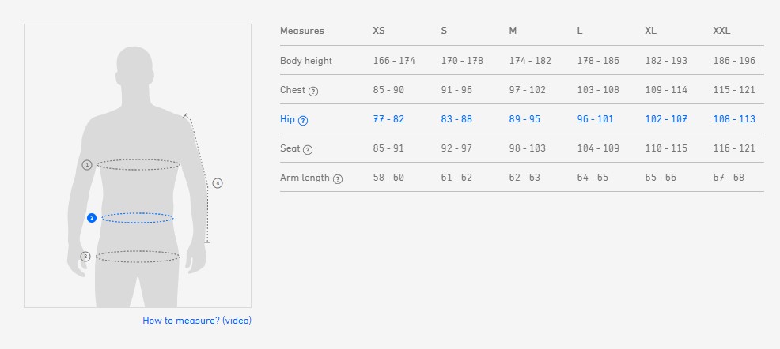Click the Chest row label

pos(292,90)
